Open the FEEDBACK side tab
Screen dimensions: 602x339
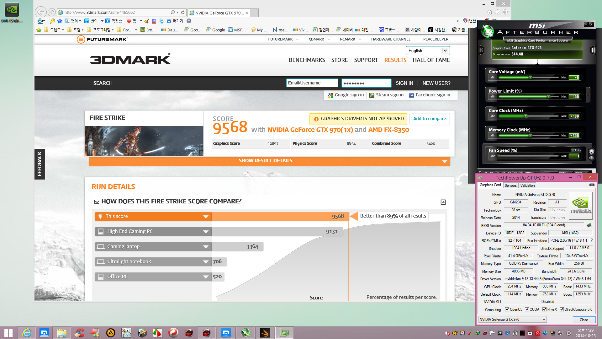pyautogui.click(x=40, y=164)
